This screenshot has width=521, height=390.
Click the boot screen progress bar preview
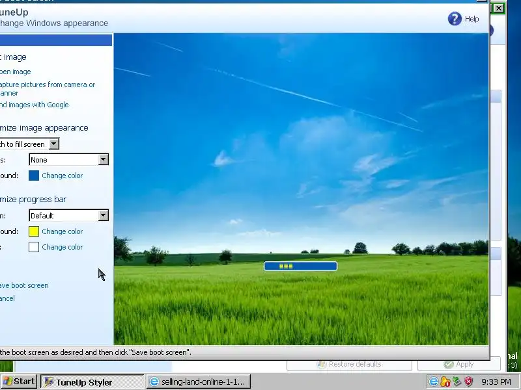tap(300, 266)
